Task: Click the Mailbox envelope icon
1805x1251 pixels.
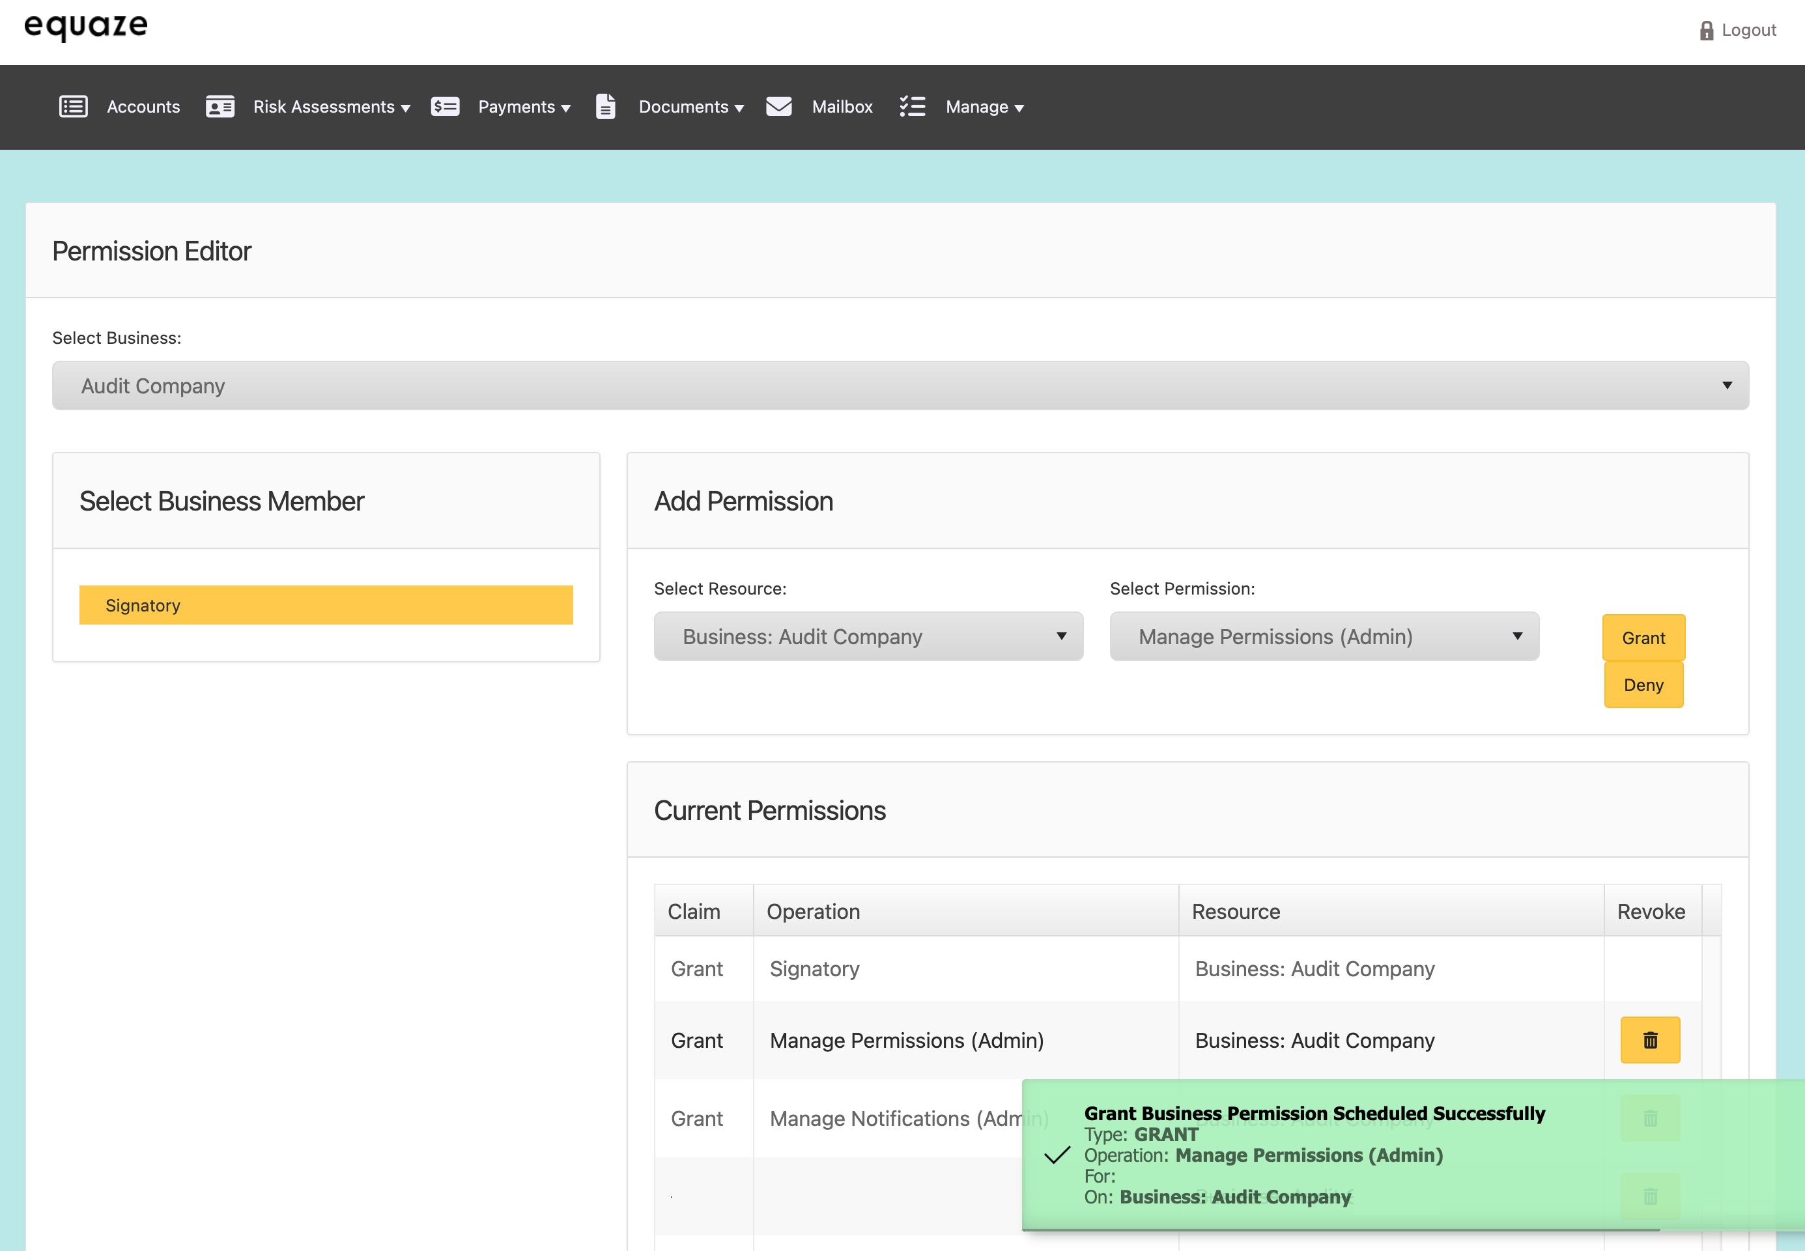Action: click(778, 107)
